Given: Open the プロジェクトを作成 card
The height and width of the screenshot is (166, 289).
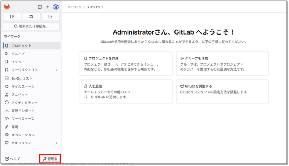Looking at the screenshot, I should (x=126, y=64).
